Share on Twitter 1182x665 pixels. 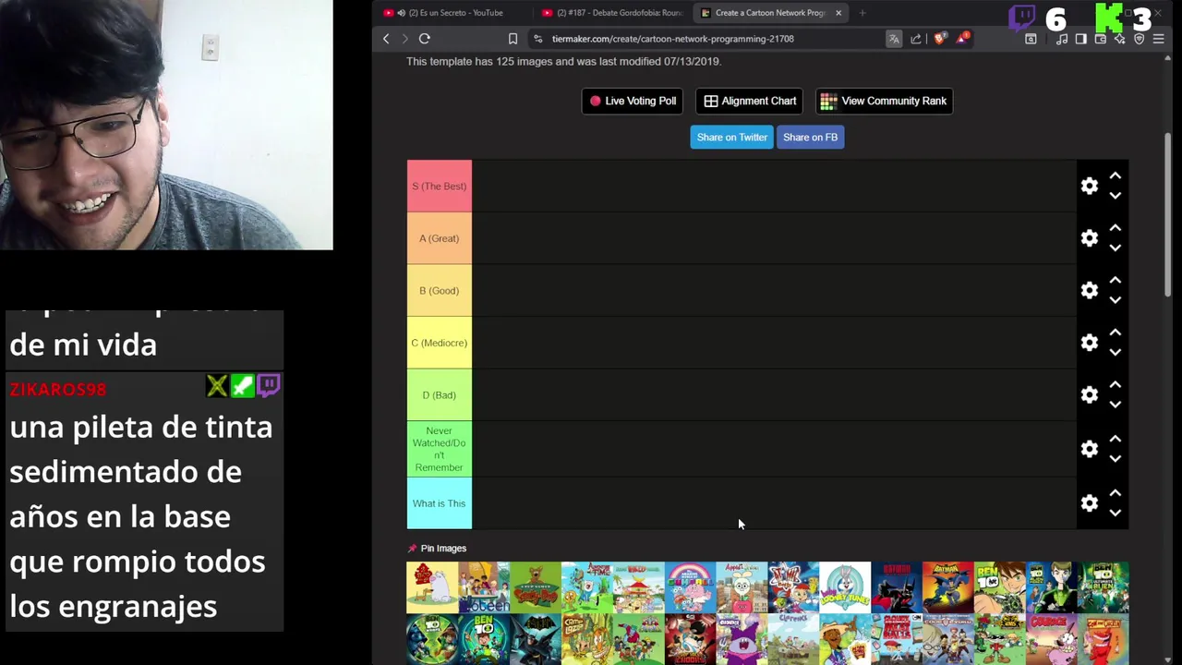pyautogui.click(x=731, y=137)
